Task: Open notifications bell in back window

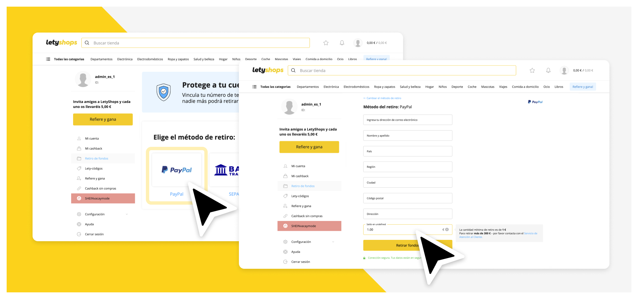Action: point(342,43)
